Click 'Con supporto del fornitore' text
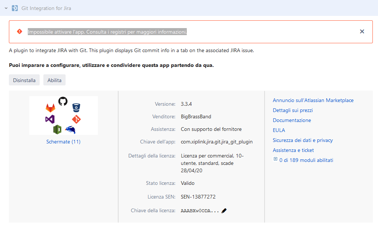 tap(211, 129)
